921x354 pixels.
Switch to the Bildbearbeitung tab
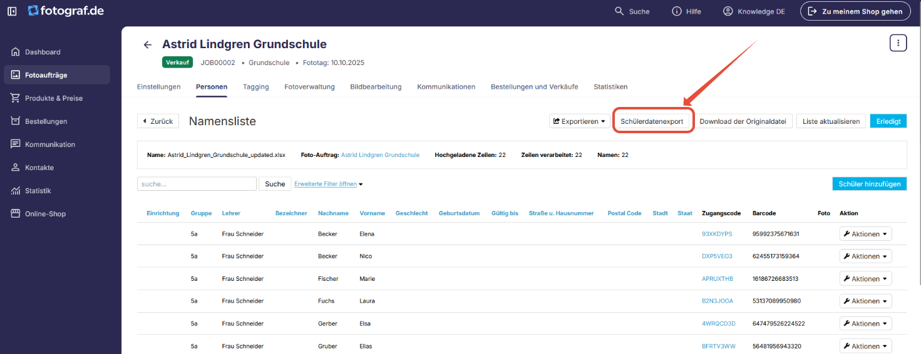(x=376, y=87)
